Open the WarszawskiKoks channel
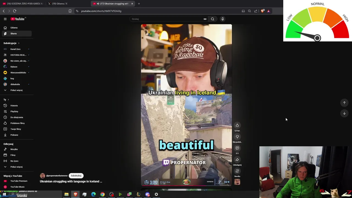Screen dimensions: 352x198 [x=16, y=73]
